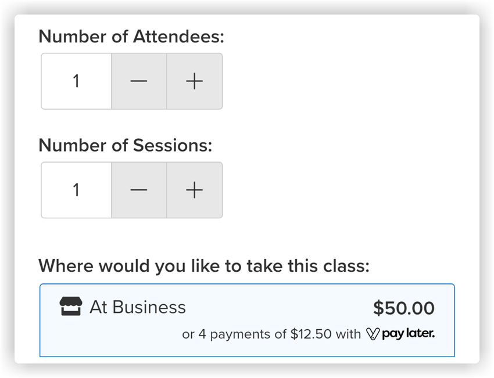This screenshot has height=378, width=494.
Task: Click the 'pay later.' wordmark
Action: (409, 334)
